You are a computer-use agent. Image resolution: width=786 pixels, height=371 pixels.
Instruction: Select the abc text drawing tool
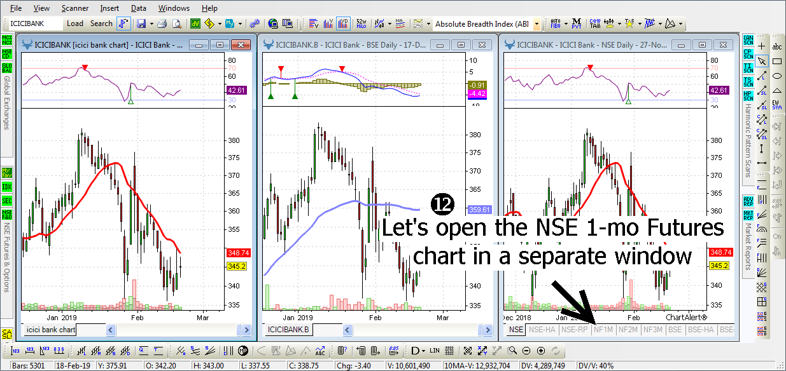pyautogui.click(x=776, y=46)
